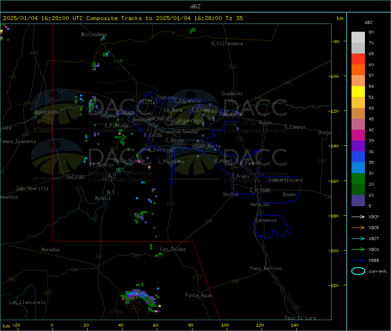The image size is (391, 331).
Task: Click the Valle_Grande map label
Action: click(129, 160)
